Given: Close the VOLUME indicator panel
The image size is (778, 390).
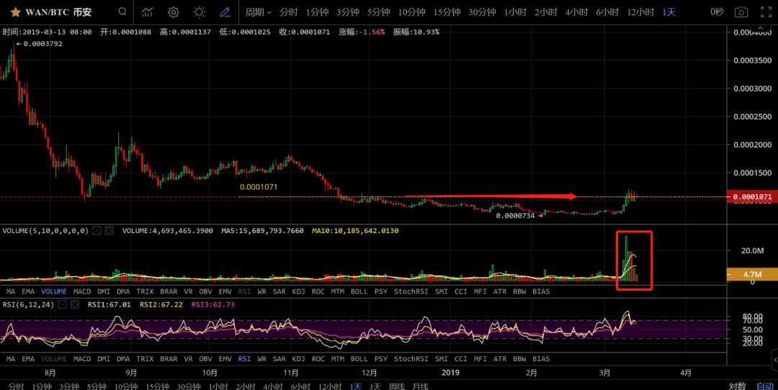Looking at the screenshot, I should pos(109,231).
